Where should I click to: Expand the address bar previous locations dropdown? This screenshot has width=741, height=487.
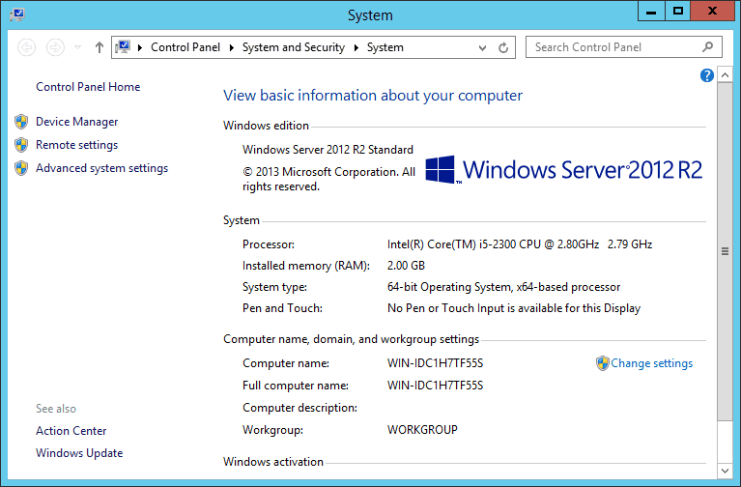[x=483, y=47]
